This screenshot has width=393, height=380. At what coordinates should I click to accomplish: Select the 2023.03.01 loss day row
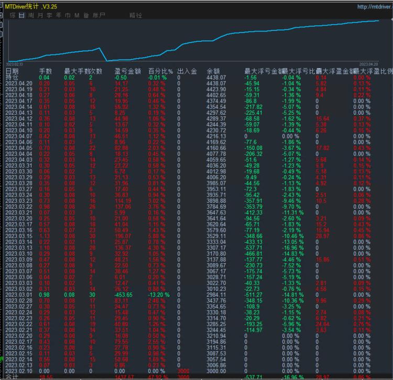click(19, 295)
